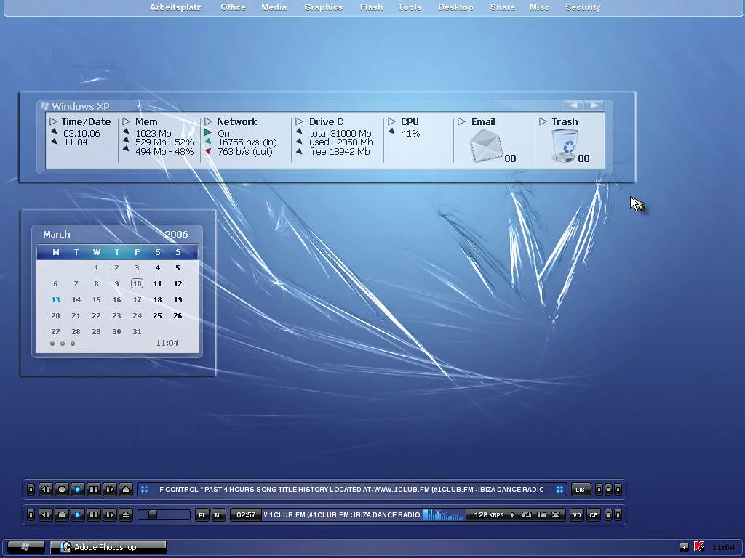
Task: Select date 13 in the March calendar
Action: (x=56, y=299)
